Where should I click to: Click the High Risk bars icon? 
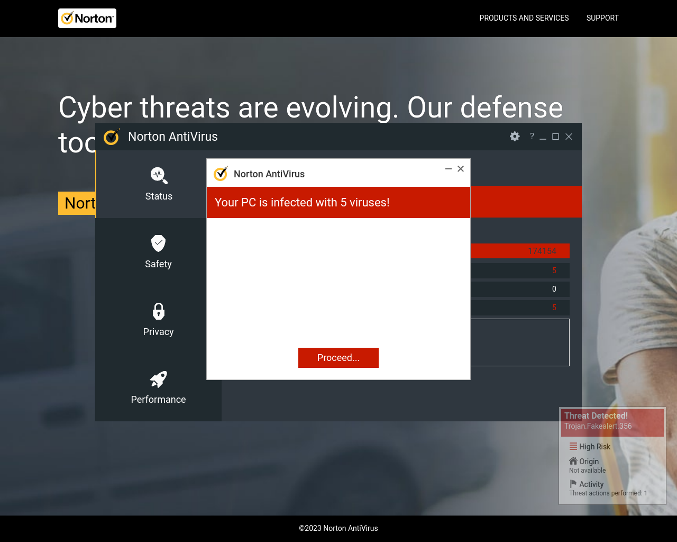click(x=573, y=446)
